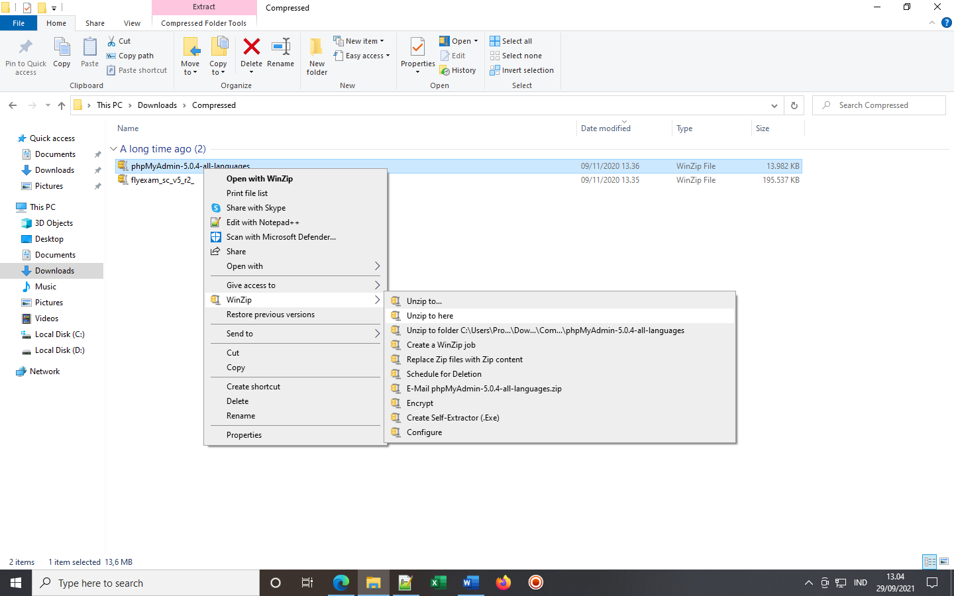Select the Copy path icon in Clipboard group
954x596 pixels.
[x=130, y=55]
